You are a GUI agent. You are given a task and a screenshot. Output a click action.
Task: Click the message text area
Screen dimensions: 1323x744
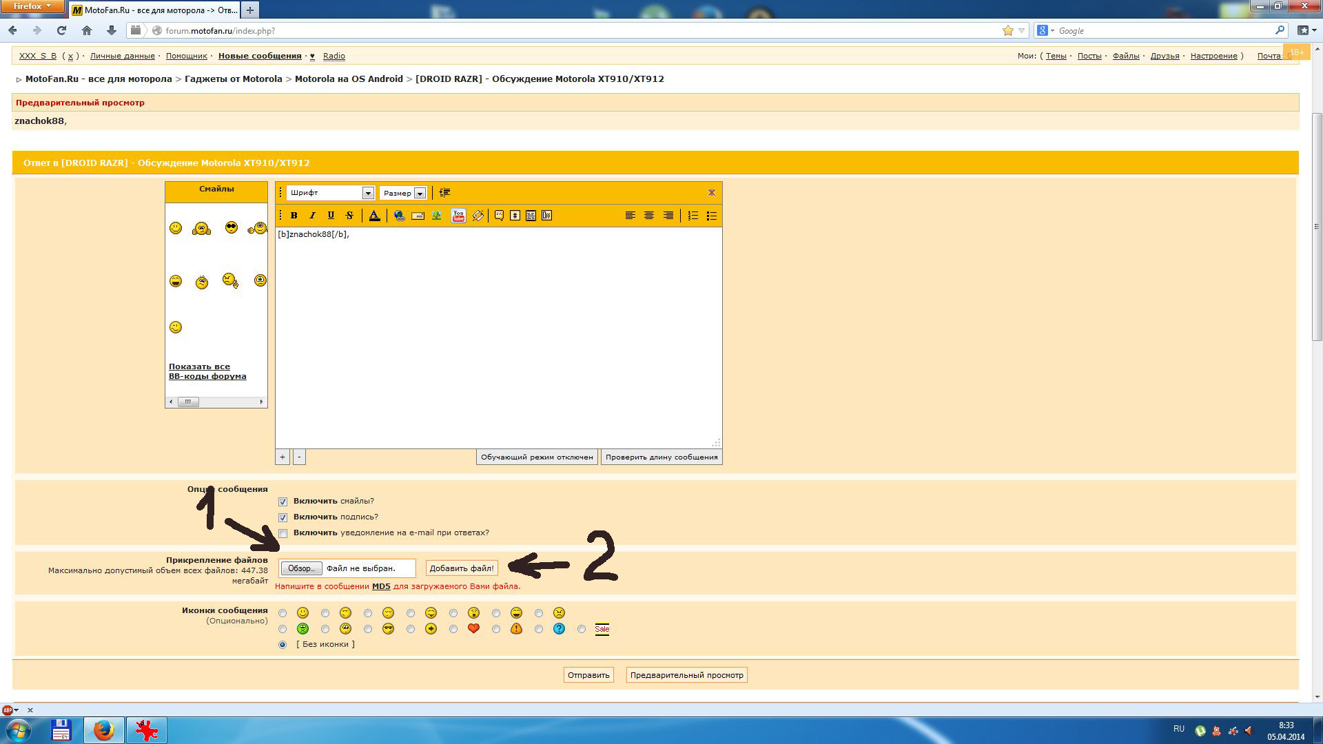(x=498, y=338)
